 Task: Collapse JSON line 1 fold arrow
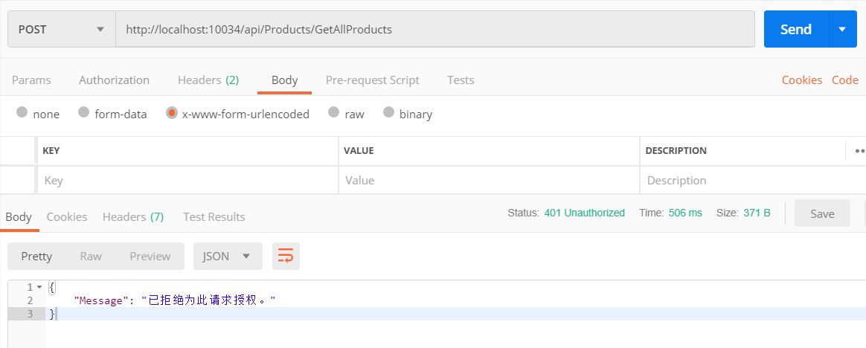39,287
